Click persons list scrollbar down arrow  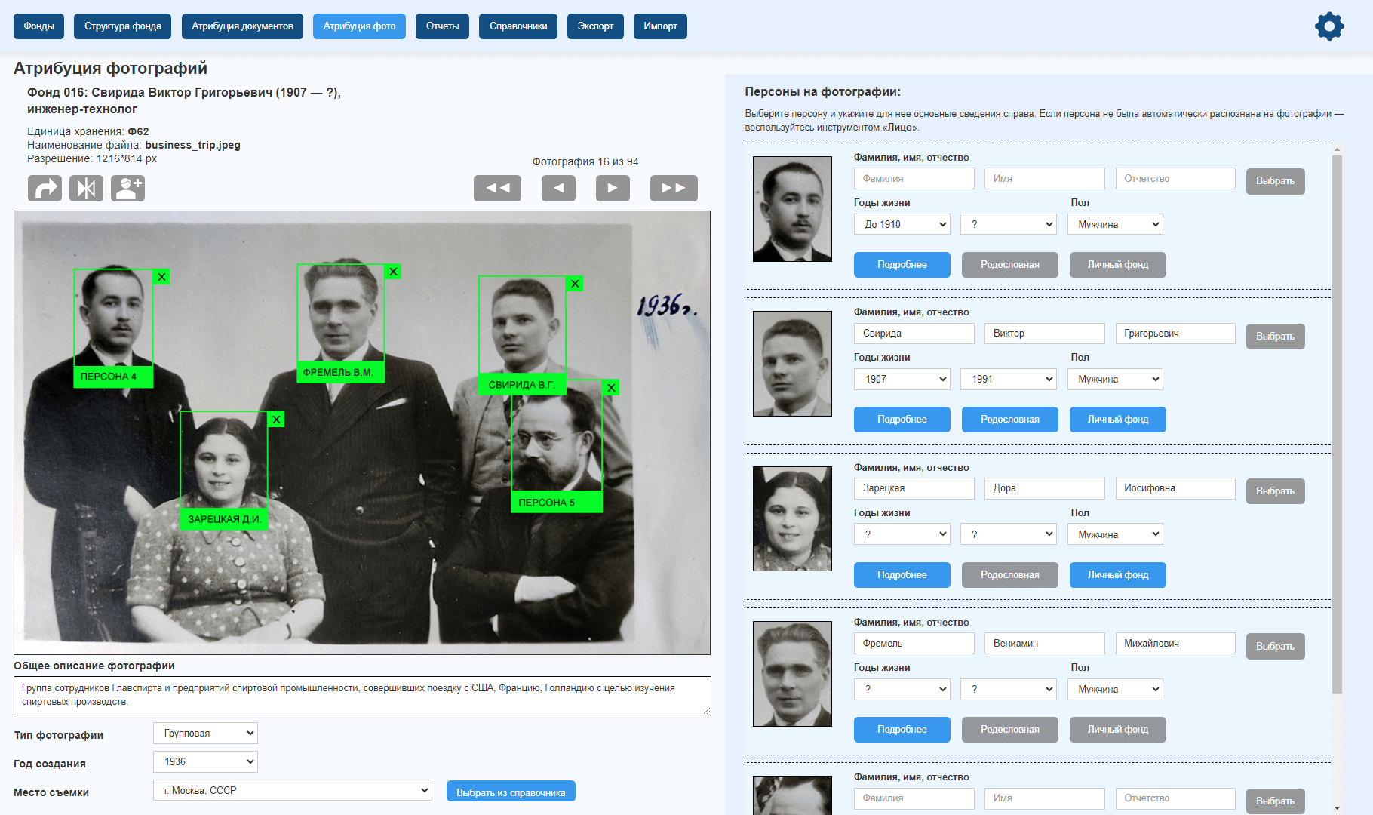point(1337,807)
